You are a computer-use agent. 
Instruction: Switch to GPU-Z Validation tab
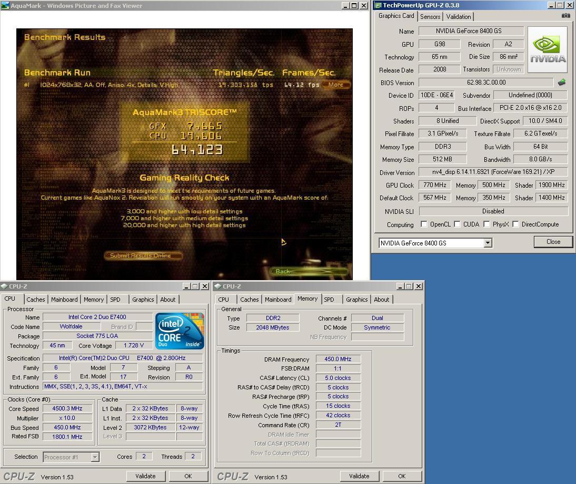pyautogui.click(x=459, y=17)
